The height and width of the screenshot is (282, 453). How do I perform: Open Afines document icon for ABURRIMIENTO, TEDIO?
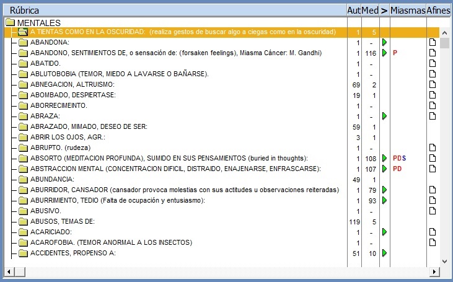pyautogui.click(x=432, y=200)
